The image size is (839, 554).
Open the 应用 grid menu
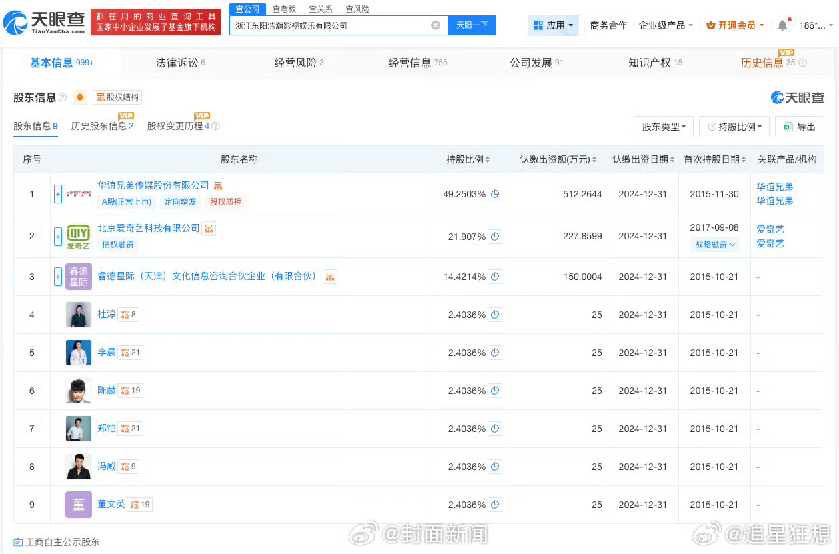[x=552, y=25]
